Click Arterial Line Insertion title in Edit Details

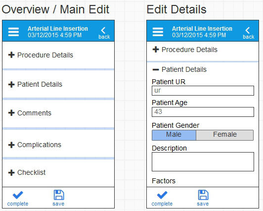click(202, 29)
